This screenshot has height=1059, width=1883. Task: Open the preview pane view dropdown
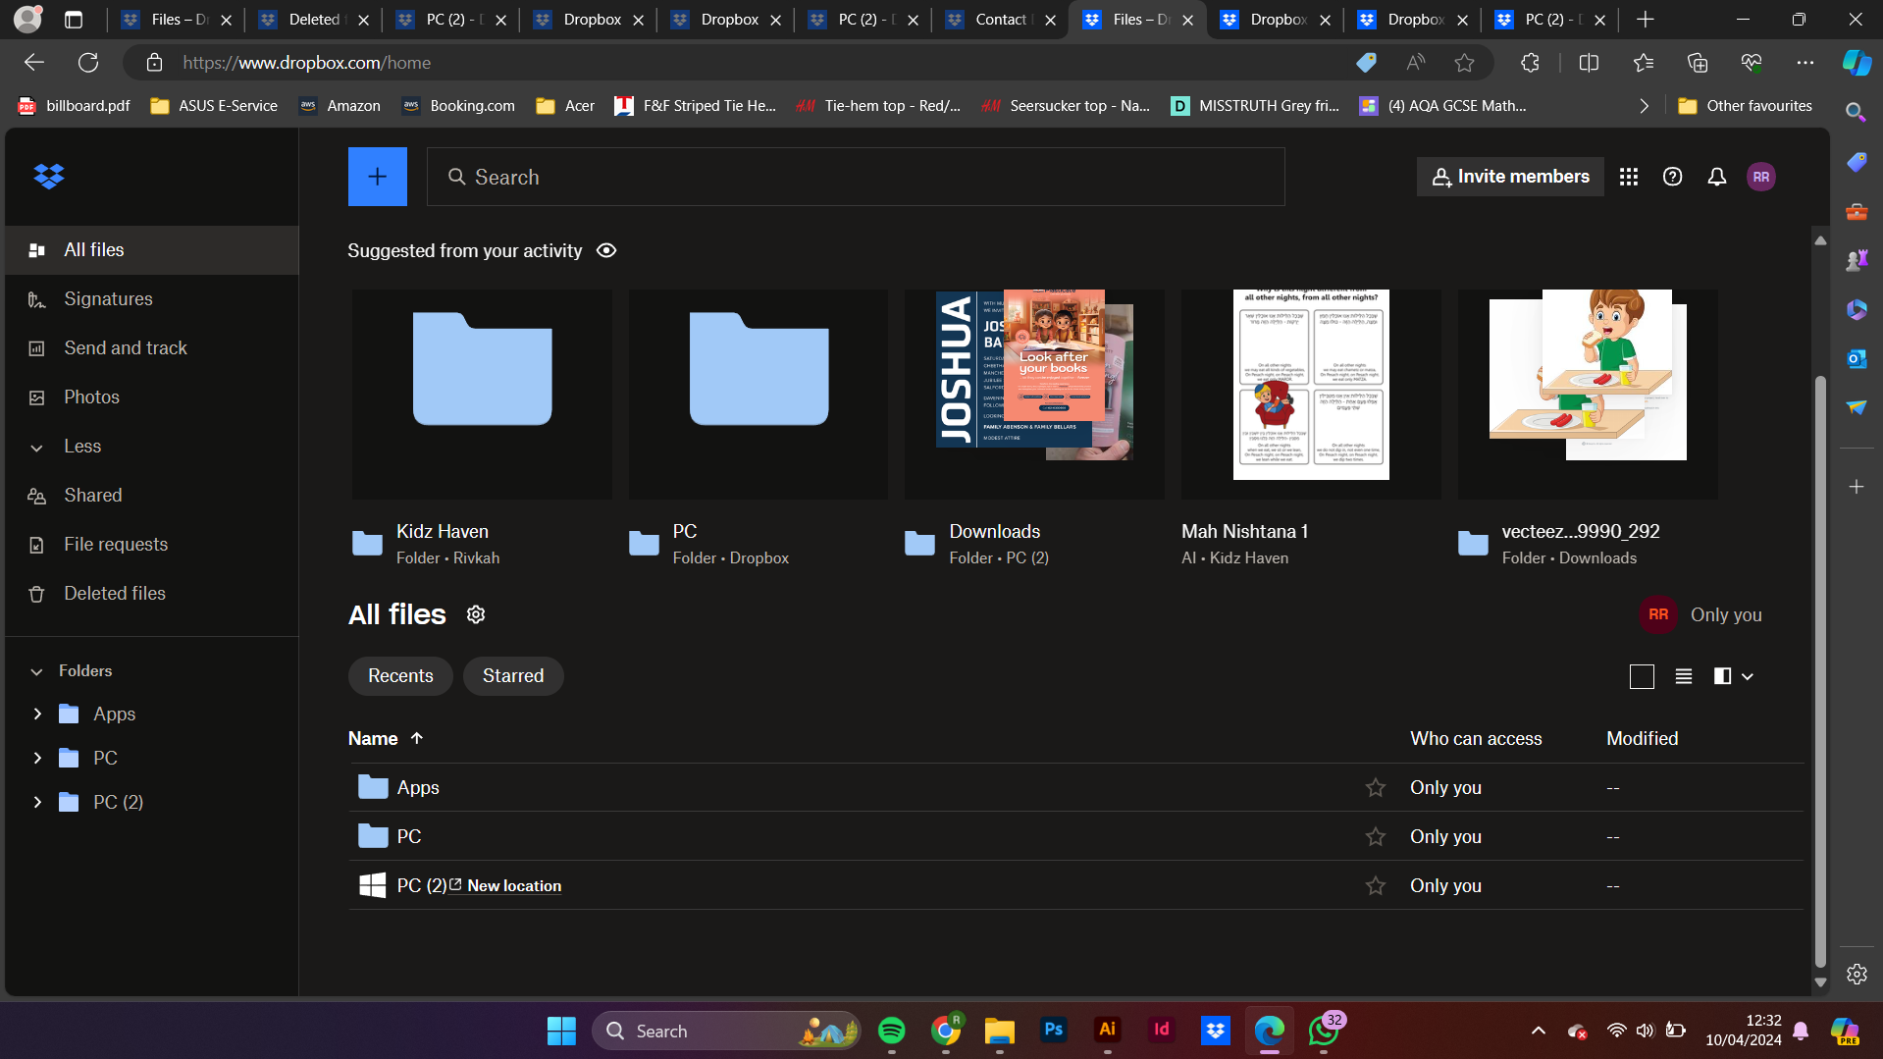click(x=1734, y=676)
